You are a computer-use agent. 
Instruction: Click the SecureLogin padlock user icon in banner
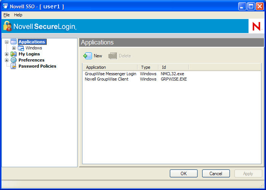tap(8, 26)
